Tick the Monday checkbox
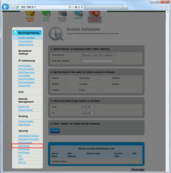 (66, 84)
